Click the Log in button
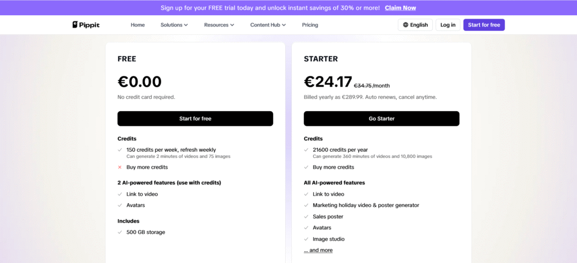Image resolution: width=577 pixels, height=263 pixels. coord(448,25)
